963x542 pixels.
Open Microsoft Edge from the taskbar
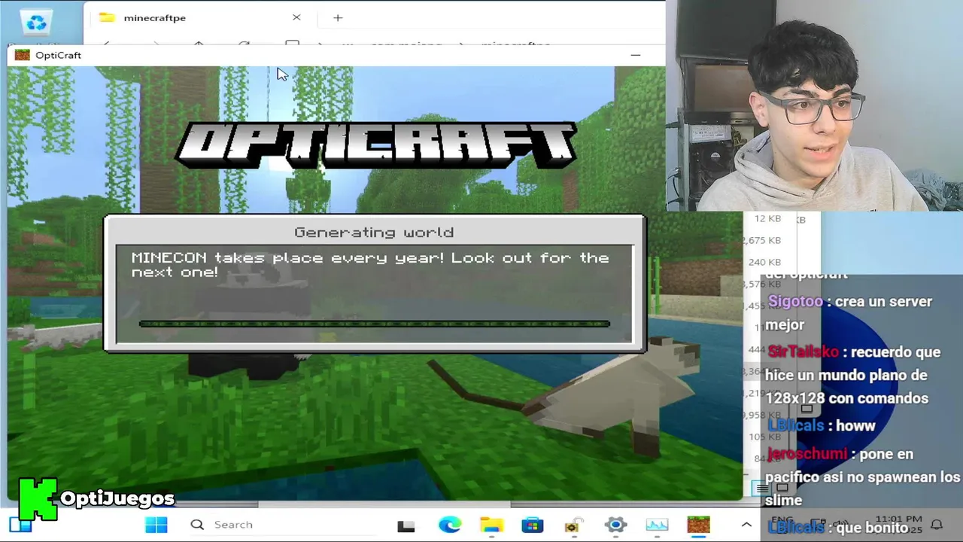click(450, 525)
